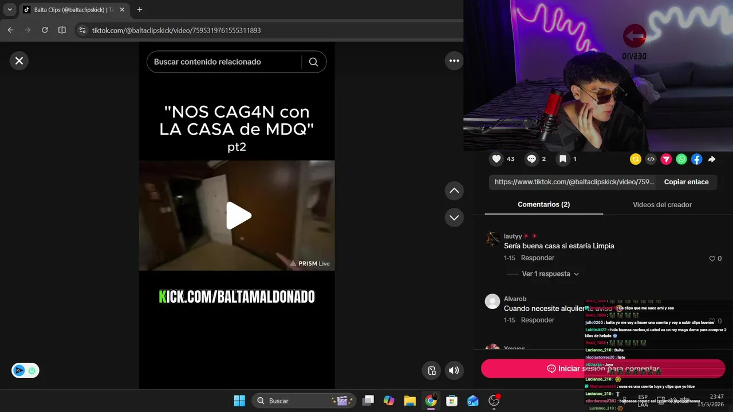
Task: Open Windows Start menu
Action: [x=239, y=401]
